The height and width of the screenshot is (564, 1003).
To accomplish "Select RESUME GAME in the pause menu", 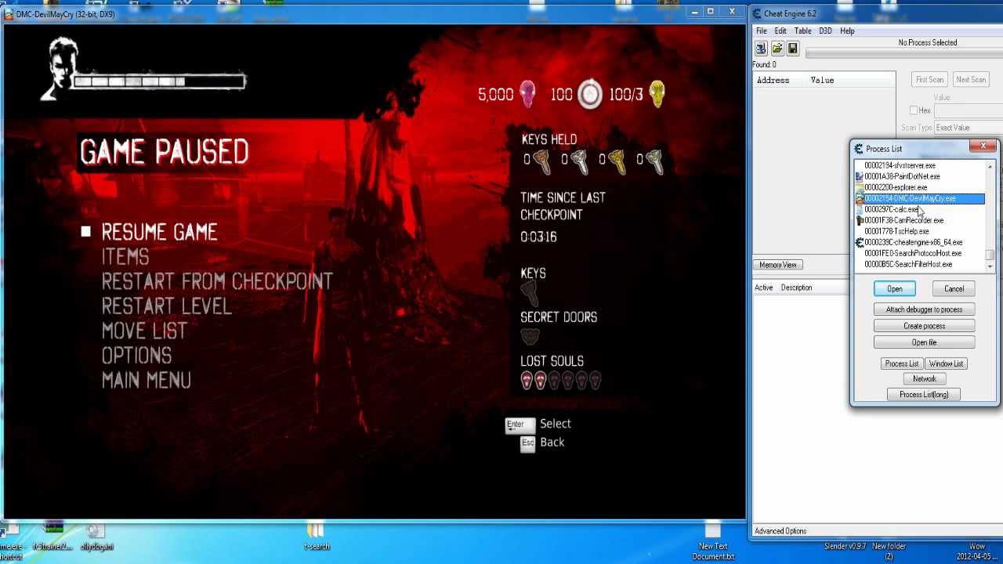I will point(159,232).
